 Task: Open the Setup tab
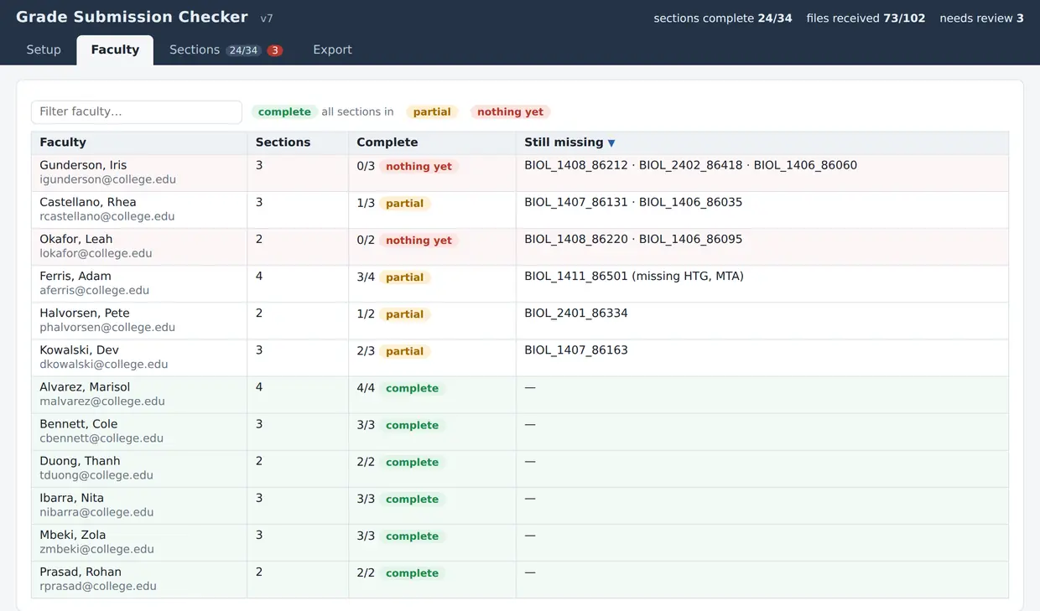tap(44, 49)
